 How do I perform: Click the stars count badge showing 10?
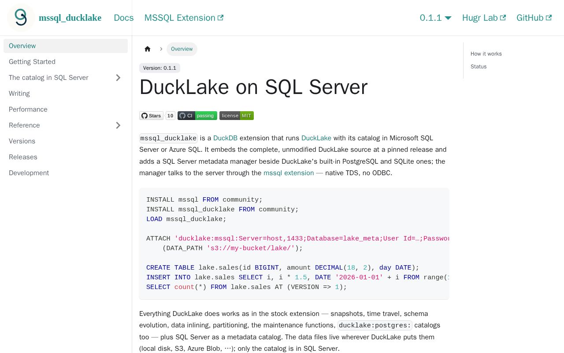pyautogui.click(x=171, y=116)
